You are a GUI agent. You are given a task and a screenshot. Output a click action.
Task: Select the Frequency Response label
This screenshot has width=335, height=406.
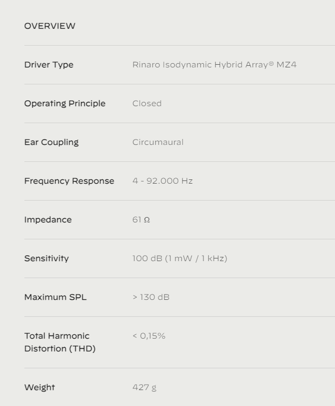tap(69, 181)
